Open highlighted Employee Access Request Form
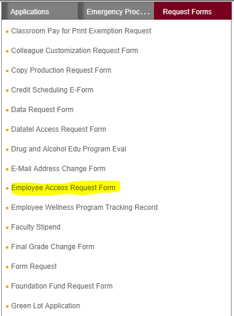 [63, 188]
